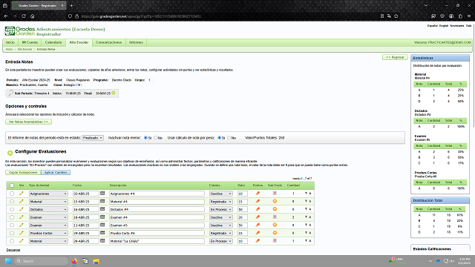Viewport: 475px width, 267px height.
Task: Open the period state dropdown showing Finalizado
Action: (x=93, y=138)
